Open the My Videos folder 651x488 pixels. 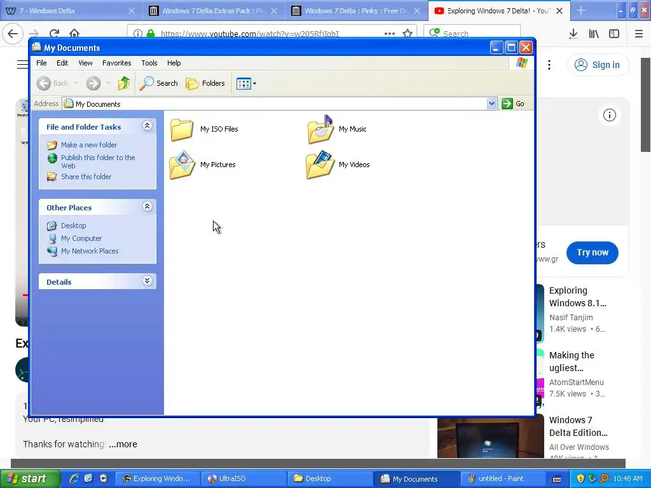click(338, 165)
